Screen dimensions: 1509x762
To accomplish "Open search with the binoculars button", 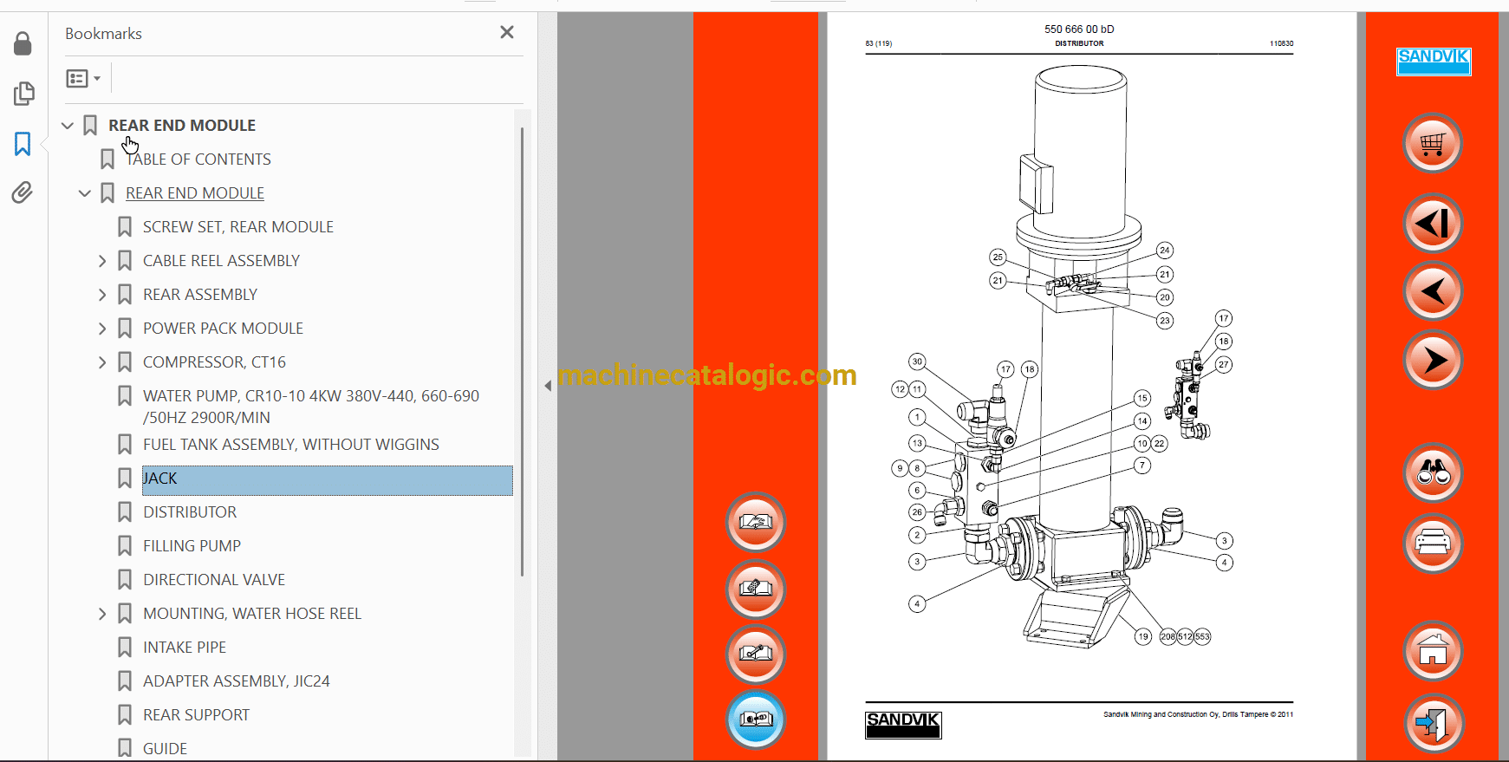I will point(1433,472).
